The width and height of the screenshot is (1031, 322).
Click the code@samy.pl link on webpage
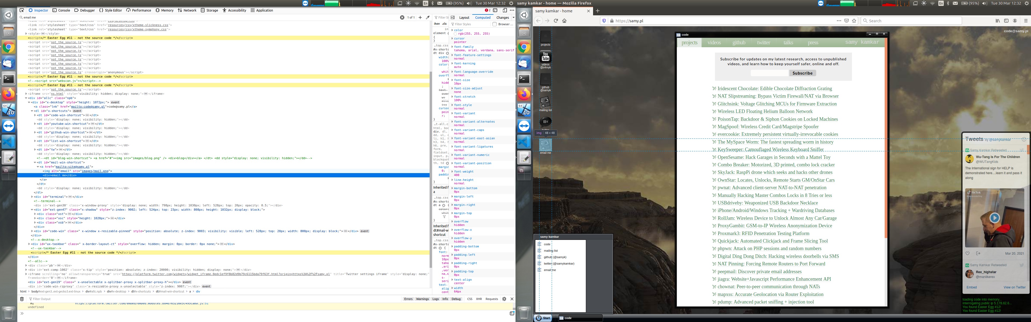(1016, 31)
